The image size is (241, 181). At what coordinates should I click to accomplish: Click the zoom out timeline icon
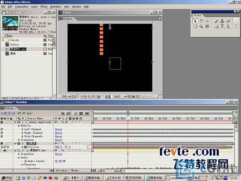[98, 171]
